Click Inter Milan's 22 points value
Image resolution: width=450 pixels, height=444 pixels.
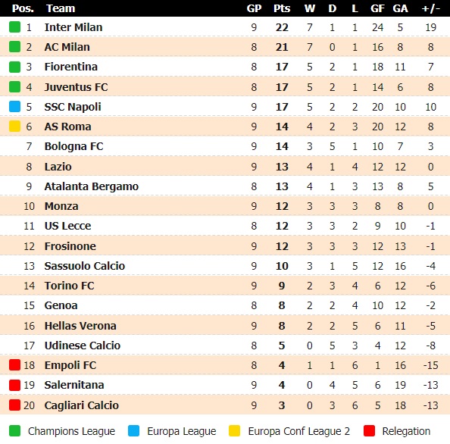[x=282, y=27]
